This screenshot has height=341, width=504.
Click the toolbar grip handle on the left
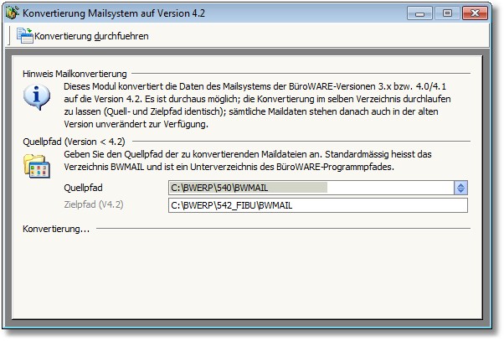click(9, 36)
